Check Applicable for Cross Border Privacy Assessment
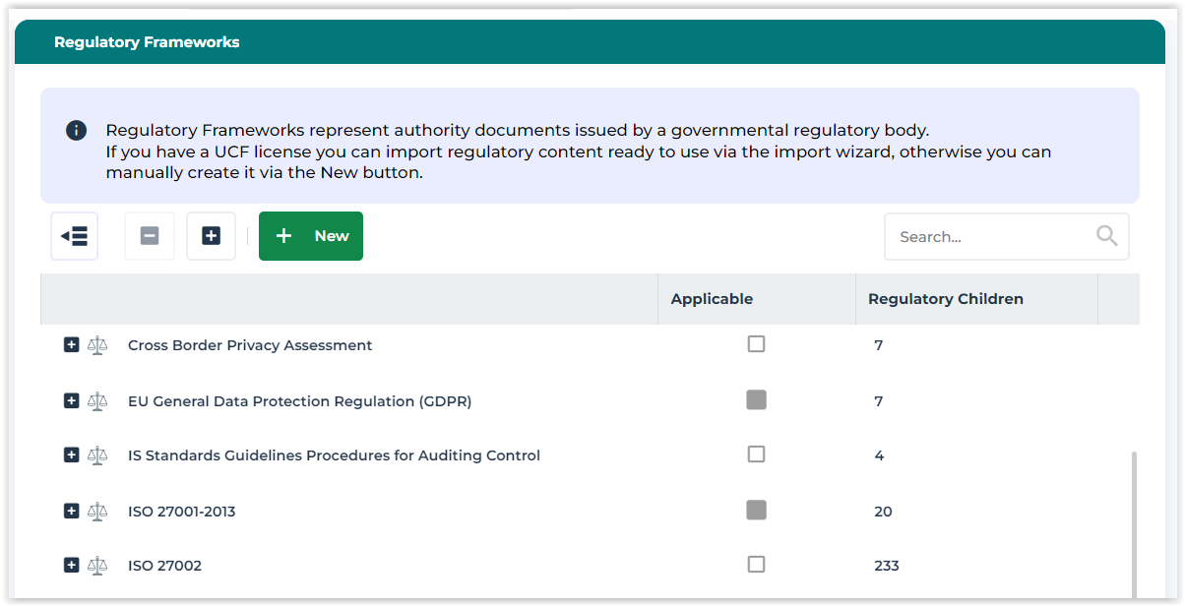1185x606 pixels. [x=756, y=344]
